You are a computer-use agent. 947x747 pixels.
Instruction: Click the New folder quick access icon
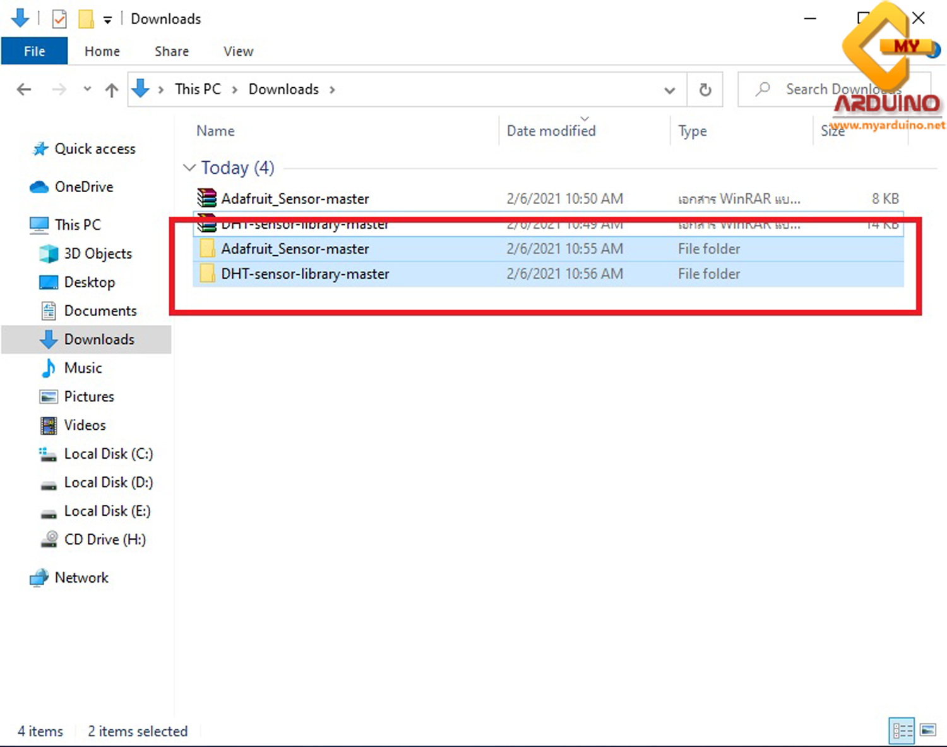coord(86,19)
